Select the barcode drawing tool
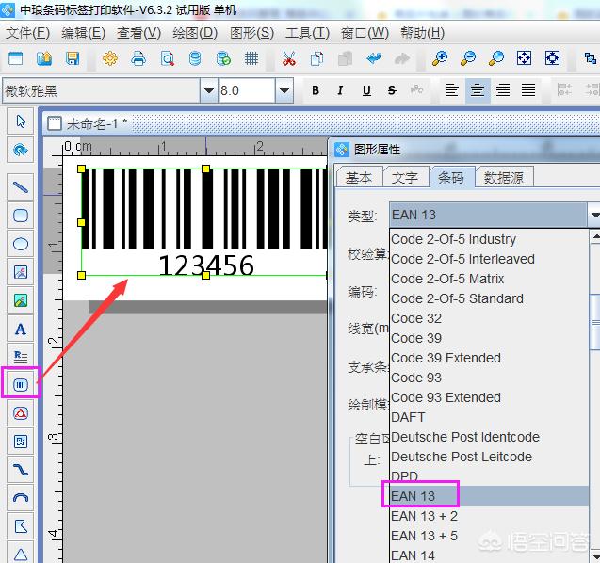Screen dimensions: 600x563 tap(21, 385)
